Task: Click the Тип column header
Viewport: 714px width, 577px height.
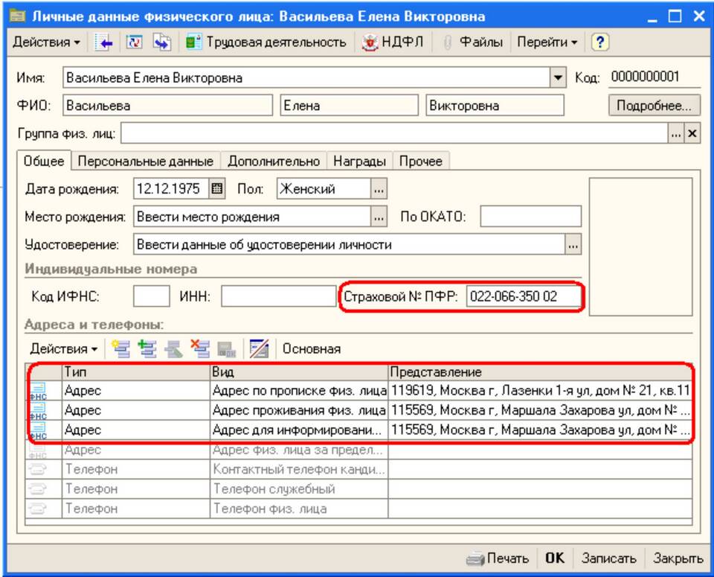Action: [135, 372]
